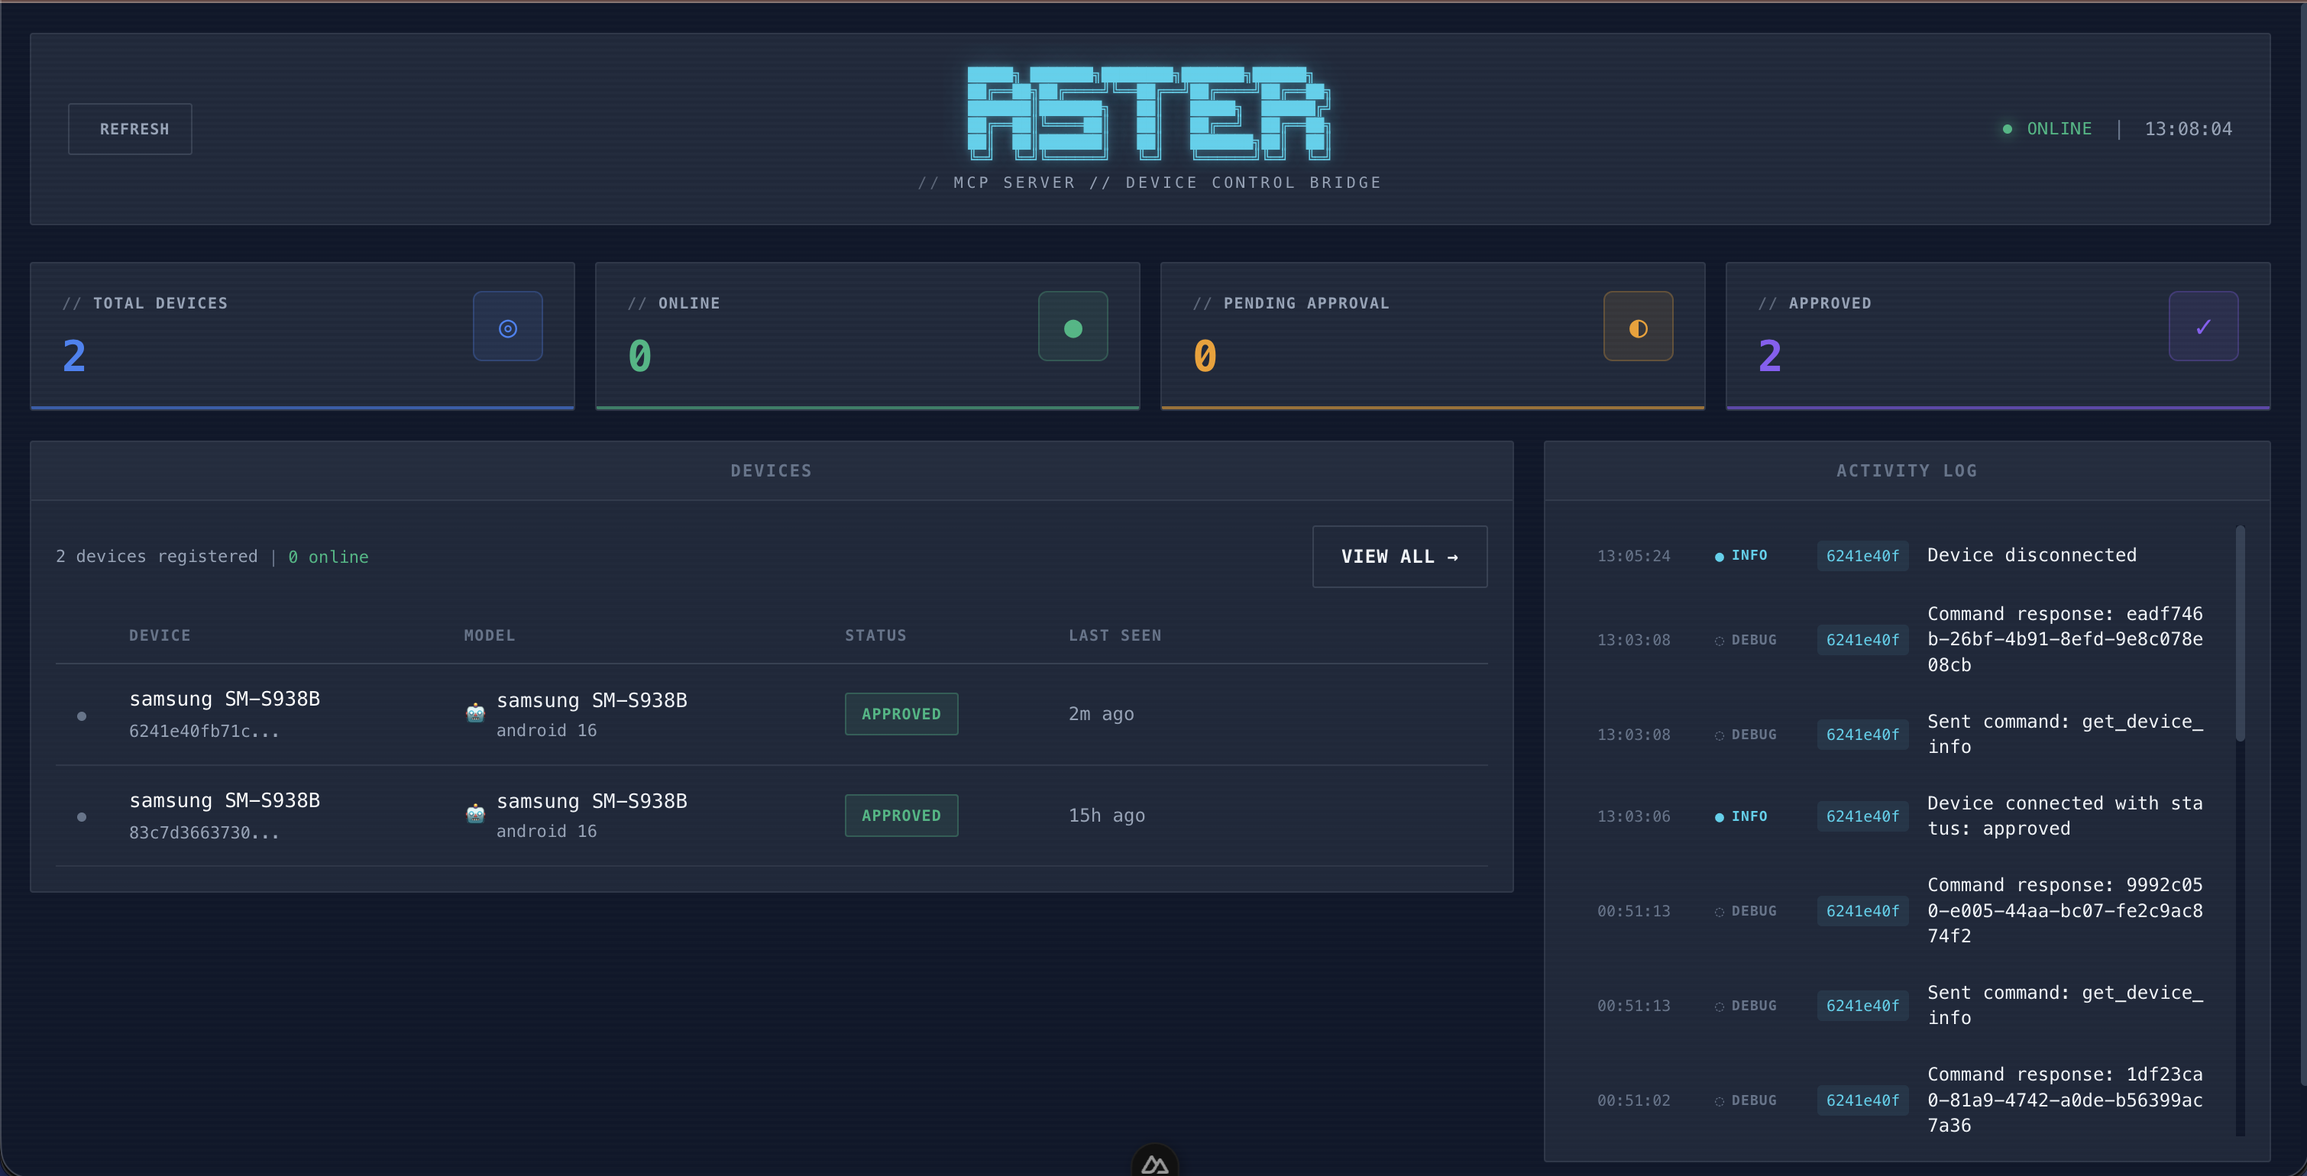Click the header clock 13:08:04
Viewport: 2307px width, 1176px height.
point(2187,129)
